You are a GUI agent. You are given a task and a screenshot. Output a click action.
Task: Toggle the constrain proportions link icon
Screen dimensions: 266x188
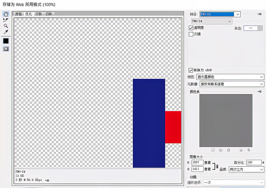coord(217,166)
